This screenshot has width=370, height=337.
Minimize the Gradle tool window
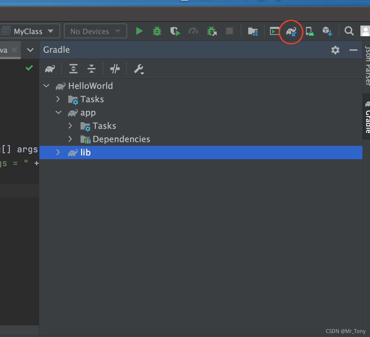[x=353, y=50]
